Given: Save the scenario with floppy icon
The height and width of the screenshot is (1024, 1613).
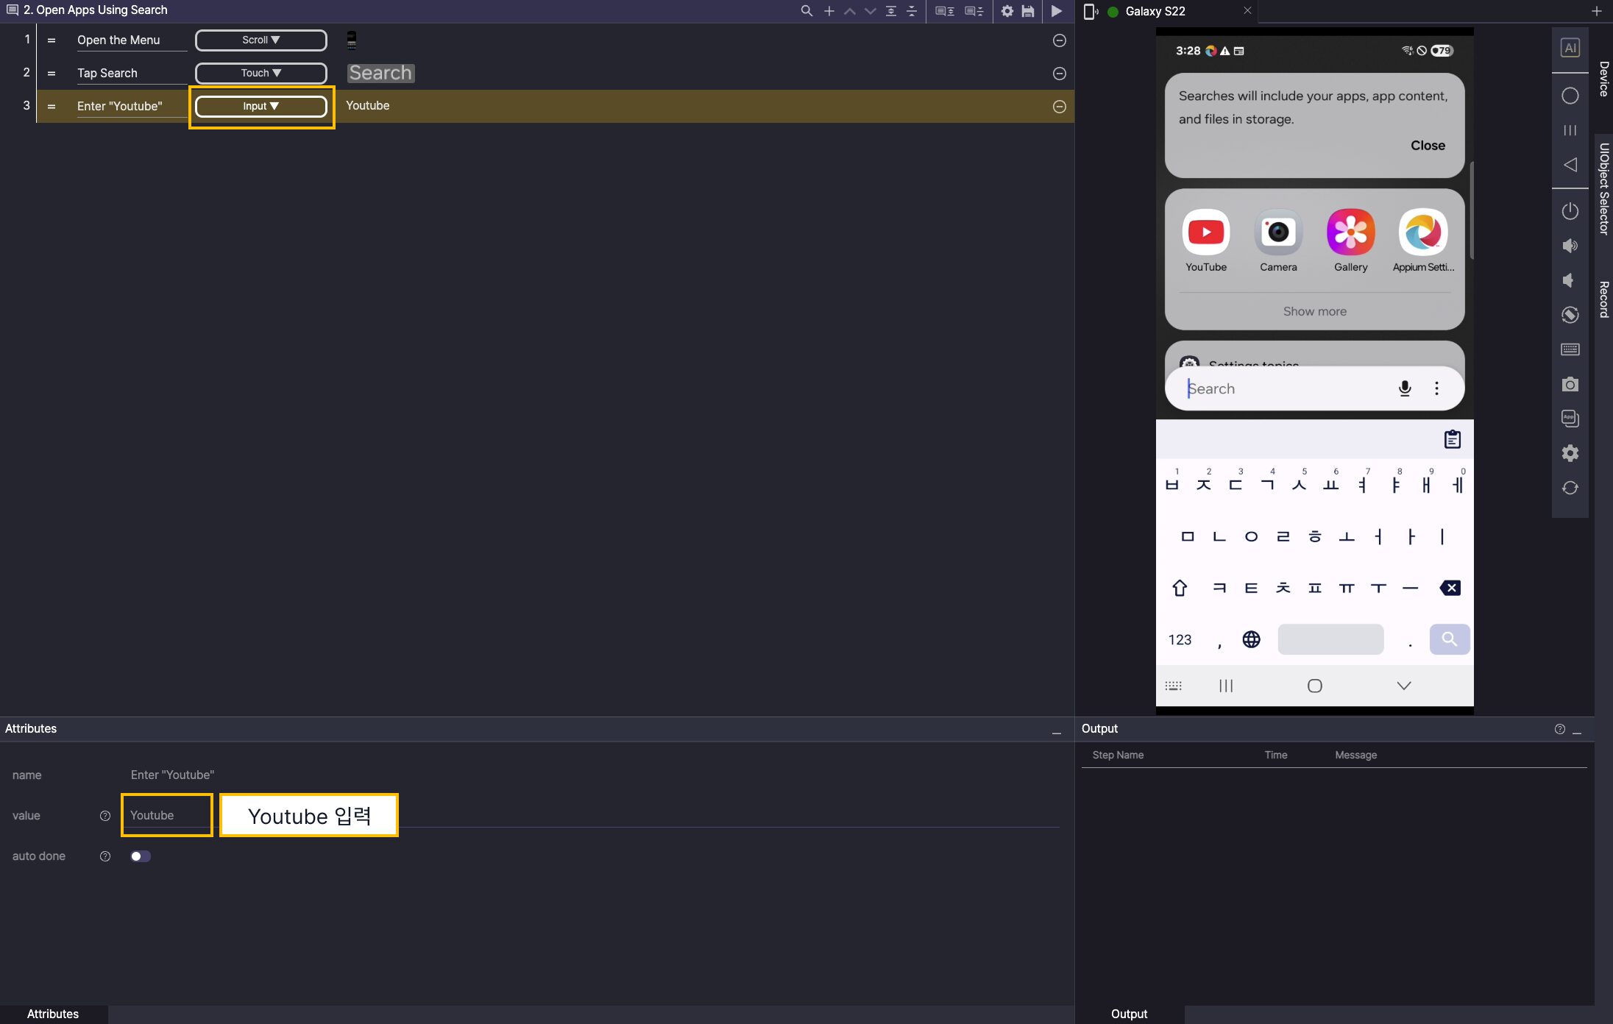Looking at the screenshot, I should click(1028, 11).
